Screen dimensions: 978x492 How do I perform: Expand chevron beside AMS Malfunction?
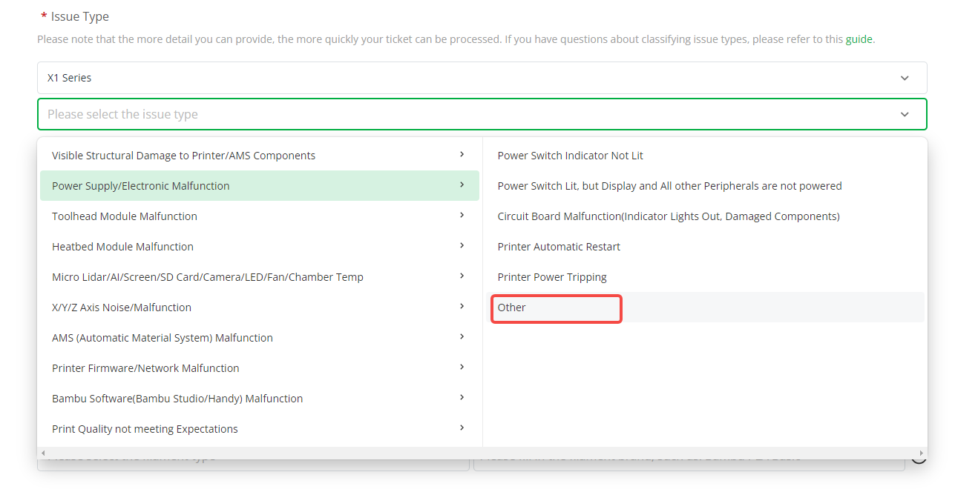pos(462,336)
